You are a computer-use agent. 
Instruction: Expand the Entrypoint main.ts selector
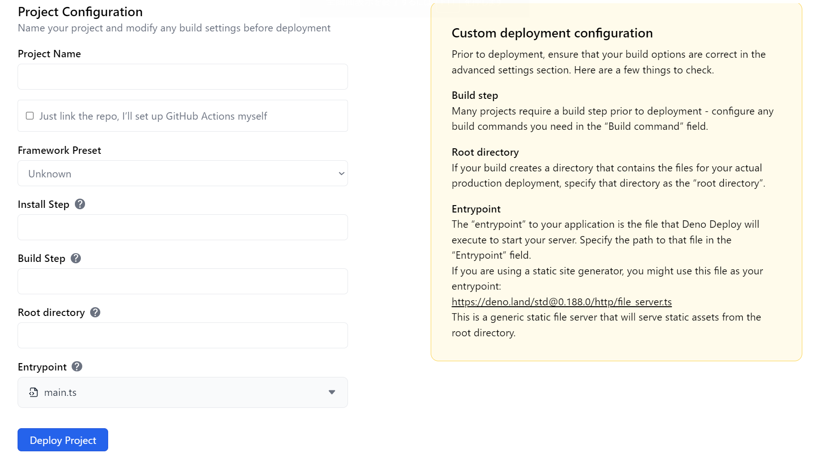click(x=183, y=392)
